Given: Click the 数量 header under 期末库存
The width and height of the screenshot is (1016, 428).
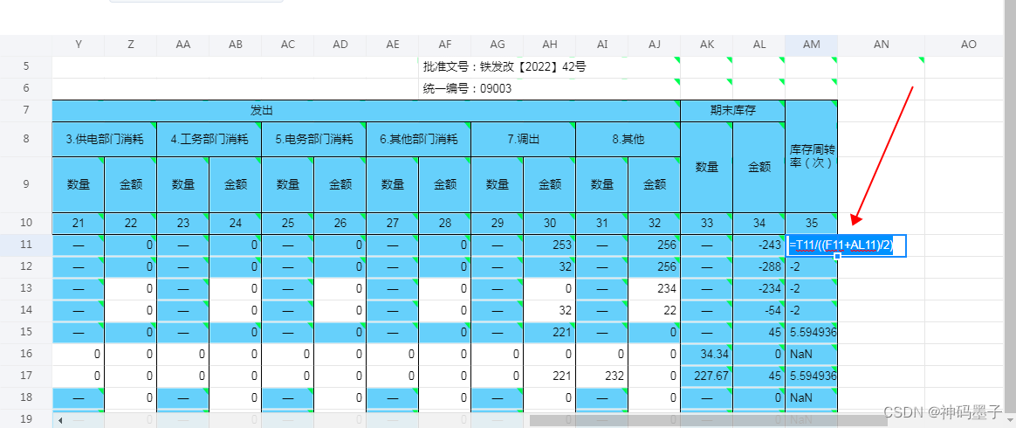Looking at the screenshot, I should click(706, 168).
